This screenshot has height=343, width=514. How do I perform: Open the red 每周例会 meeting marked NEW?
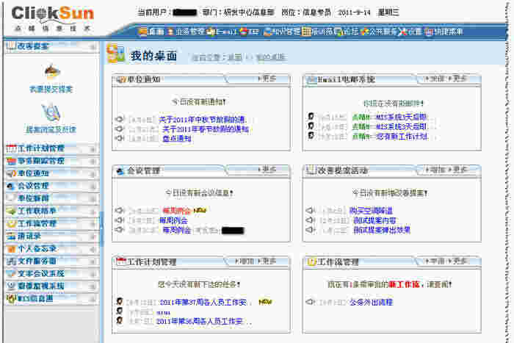pos(176,211)
